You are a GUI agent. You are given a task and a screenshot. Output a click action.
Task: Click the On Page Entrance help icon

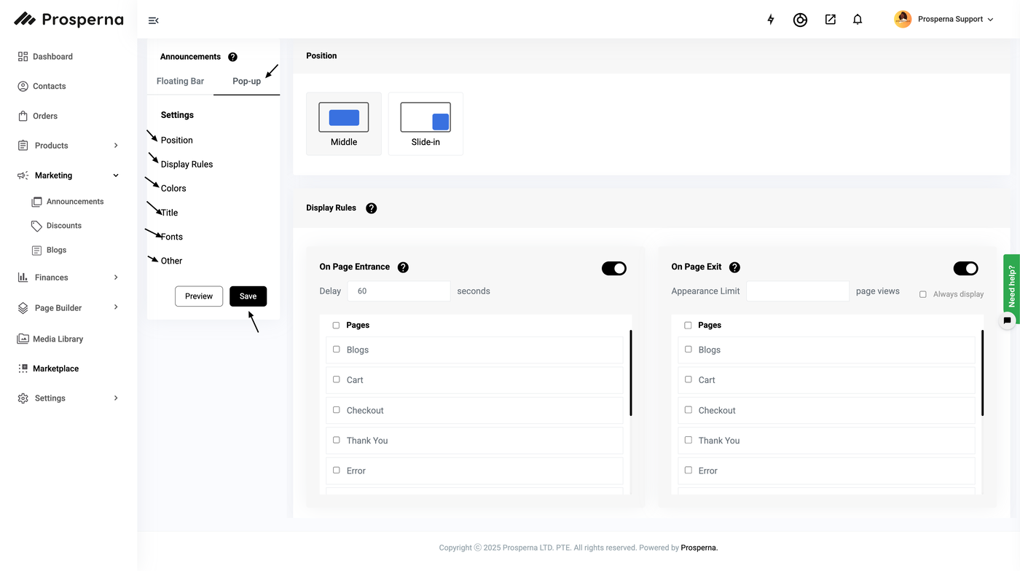[403, 267]
